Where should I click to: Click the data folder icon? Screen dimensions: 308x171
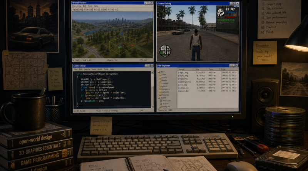[x=159, y=72]
